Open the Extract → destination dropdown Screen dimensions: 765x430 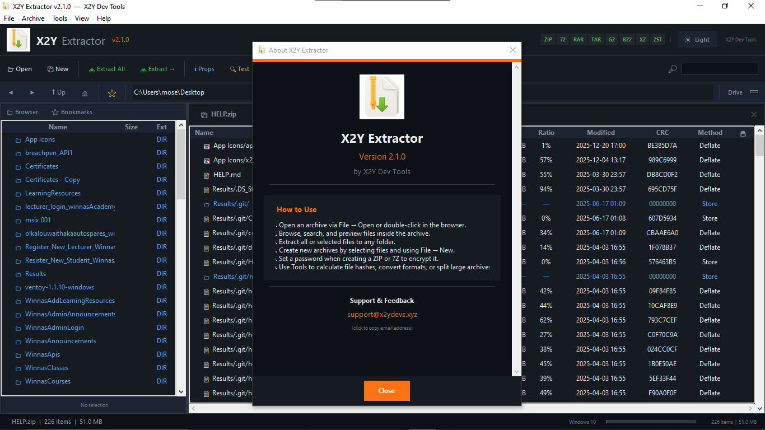tap(158, 69)
